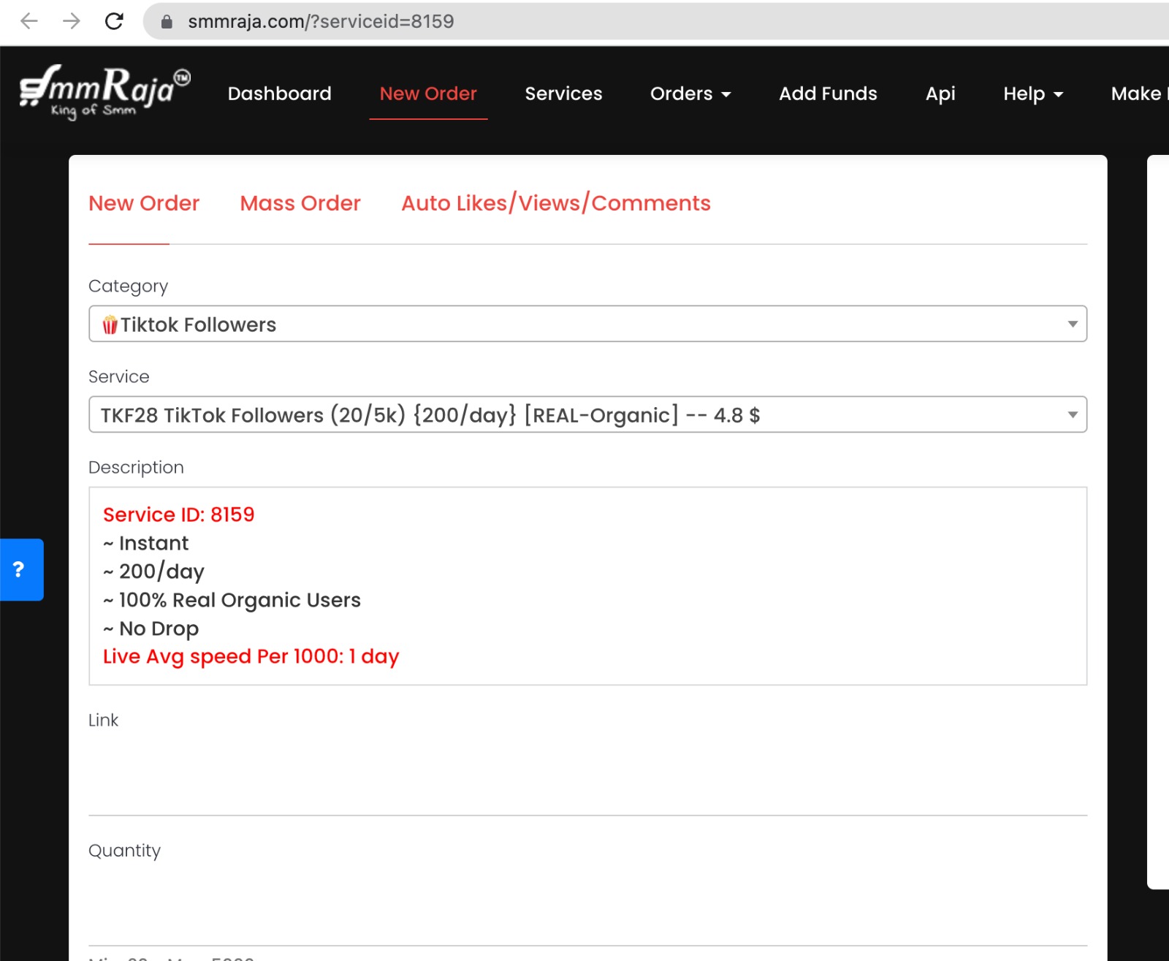Open New Order in the top navigation

click(x=428, y=94)
